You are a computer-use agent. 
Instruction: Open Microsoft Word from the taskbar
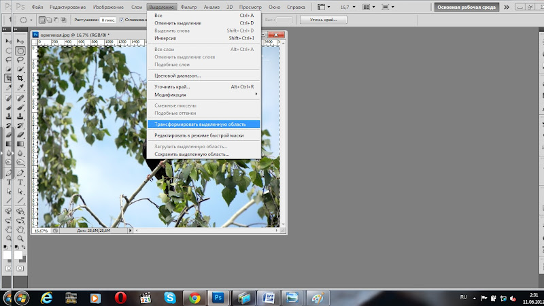pyautogui.click(x=268, y=298)
